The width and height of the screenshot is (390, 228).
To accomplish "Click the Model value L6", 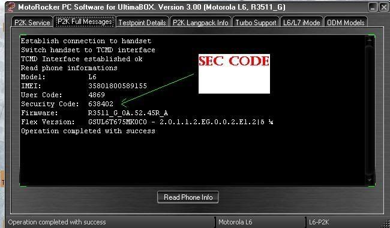I will pos(92,77).
